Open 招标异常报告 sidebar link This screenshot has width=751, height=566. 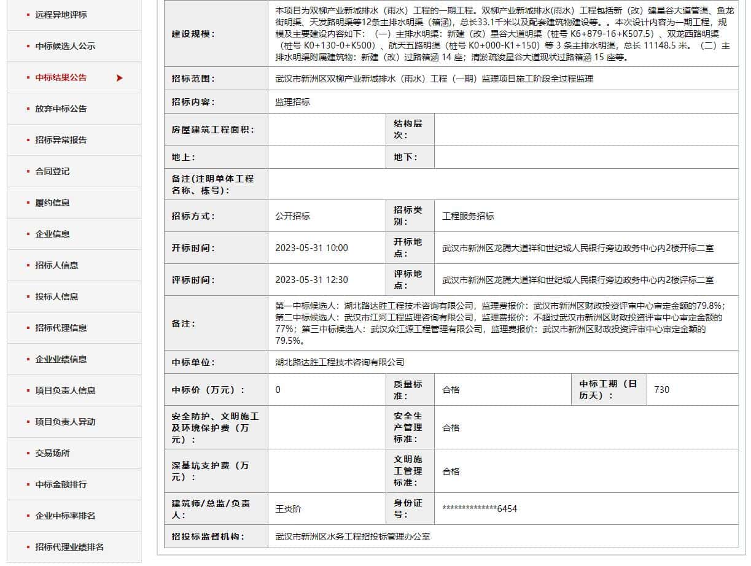(61, 140)
